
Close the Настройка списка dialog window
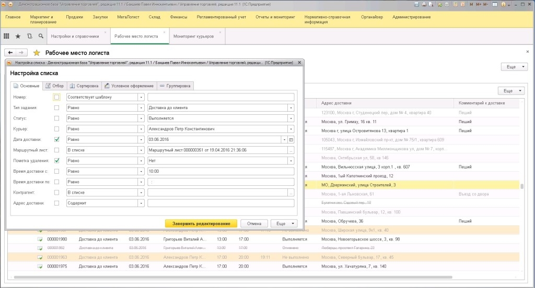[x=299, y=63]
